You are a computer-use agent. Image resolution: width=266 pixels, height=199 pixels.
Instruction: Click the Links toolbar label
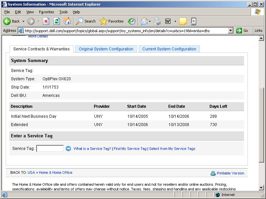(259, 31)
